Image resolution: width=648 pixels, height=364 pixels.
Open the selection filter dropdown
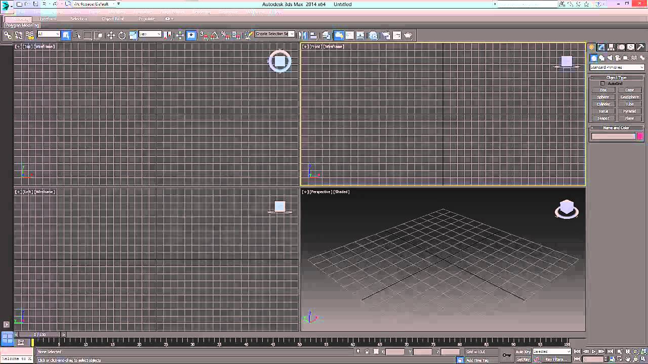point(49,34)
